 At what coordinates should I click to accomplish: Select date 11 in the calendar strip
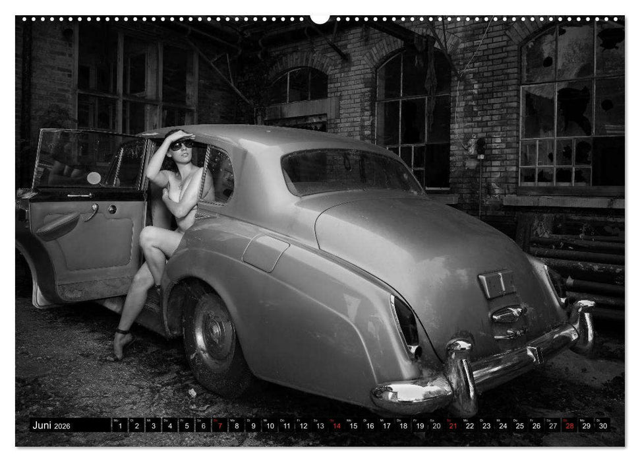coord(286,426)
